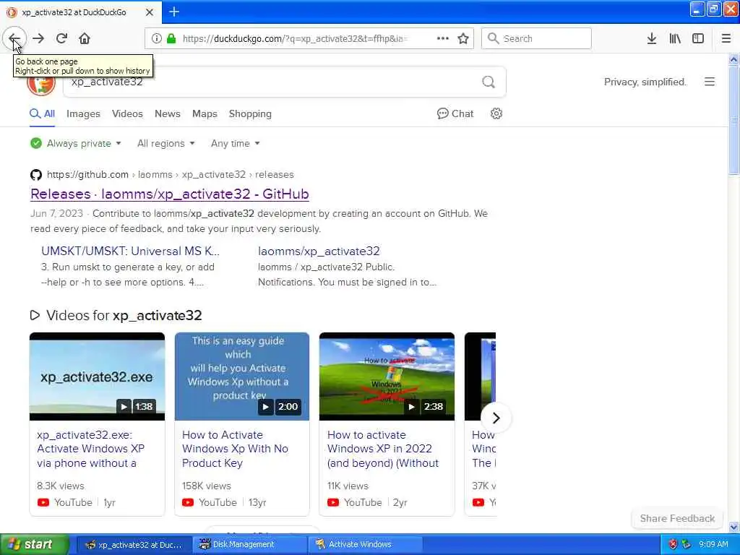Viewport: 740px width, 555px height.
Task: Go back one page with back arrow
Action: pos(14,38)
